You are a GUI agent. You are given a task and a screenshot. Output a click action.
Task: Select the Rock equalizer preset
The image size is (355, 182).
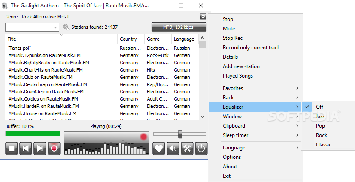(328, 135)
